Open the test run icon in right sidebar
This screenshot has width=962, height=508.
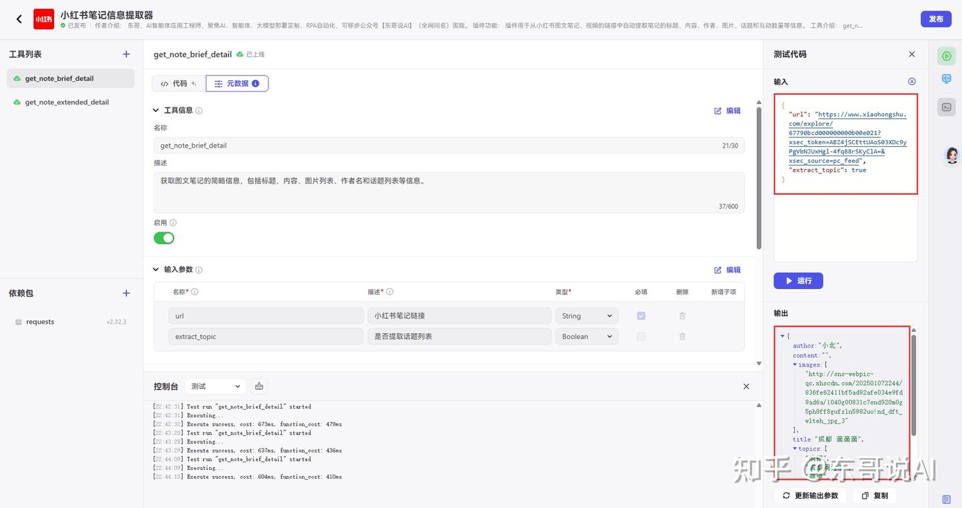[x=947, y=56]
